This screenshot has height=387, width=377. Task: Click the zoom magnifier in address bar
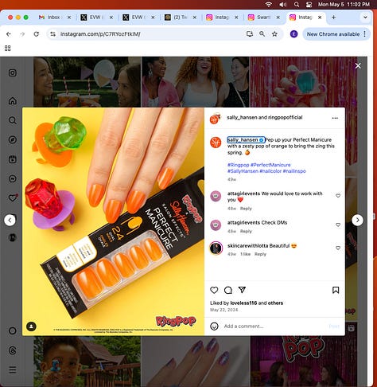coord(262,34)
